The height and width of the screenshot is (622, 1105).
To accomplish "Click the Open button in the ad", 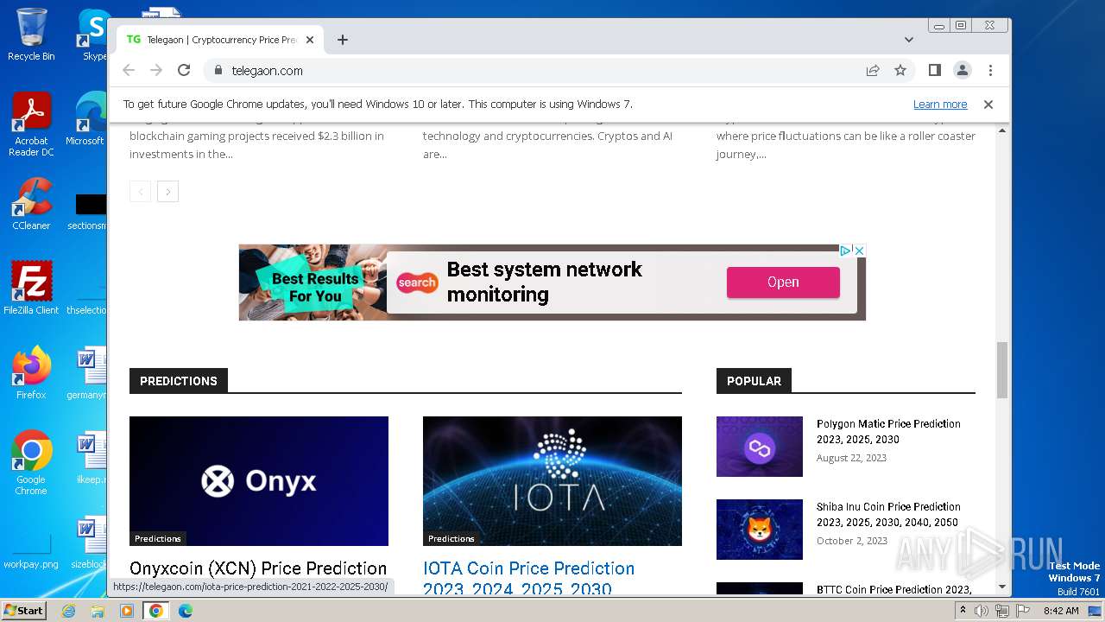I will point(783,282).
